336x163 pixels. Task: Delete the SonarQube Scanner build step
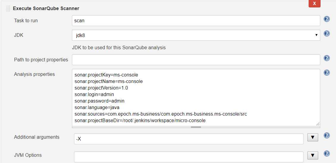[314, 4]
